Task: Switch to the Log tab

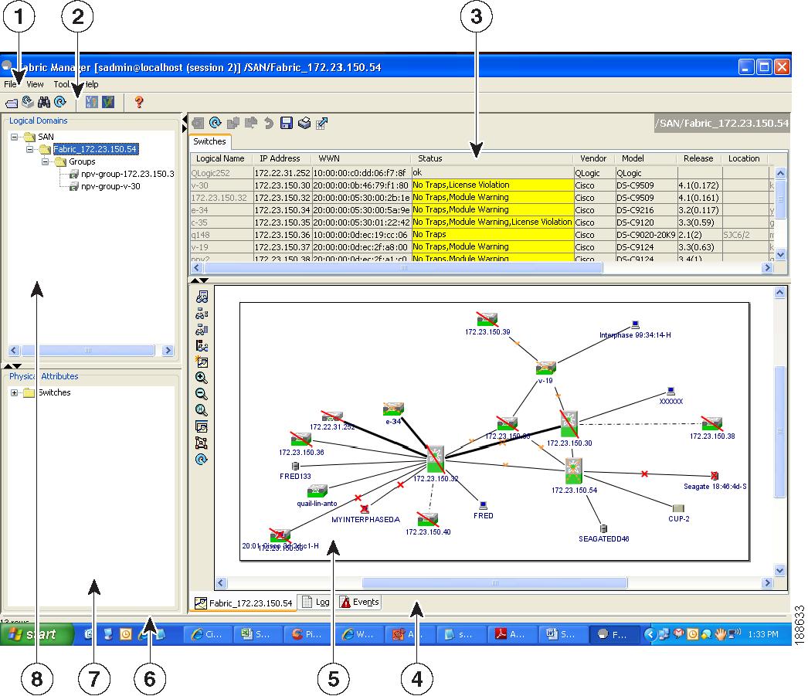Action: pyautogui.click(x=317, y=603)
